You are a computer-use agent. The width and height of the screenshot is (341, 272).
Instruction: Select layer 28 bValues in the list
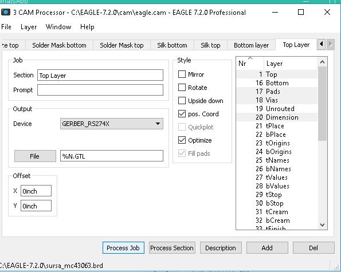pos(277,186)
